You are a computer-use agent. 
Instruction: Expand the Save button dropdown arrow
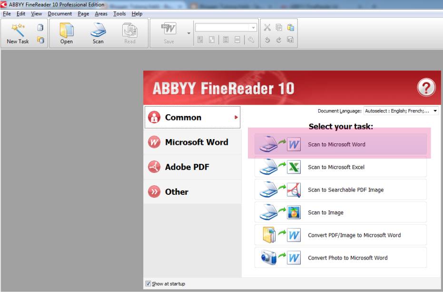pos(189,33)
